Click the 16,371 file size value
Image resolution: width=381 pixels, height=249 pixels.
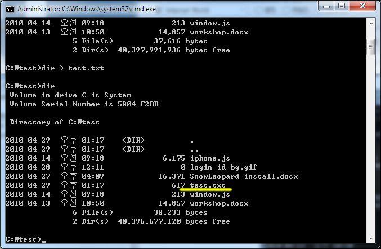coord(172,176)
